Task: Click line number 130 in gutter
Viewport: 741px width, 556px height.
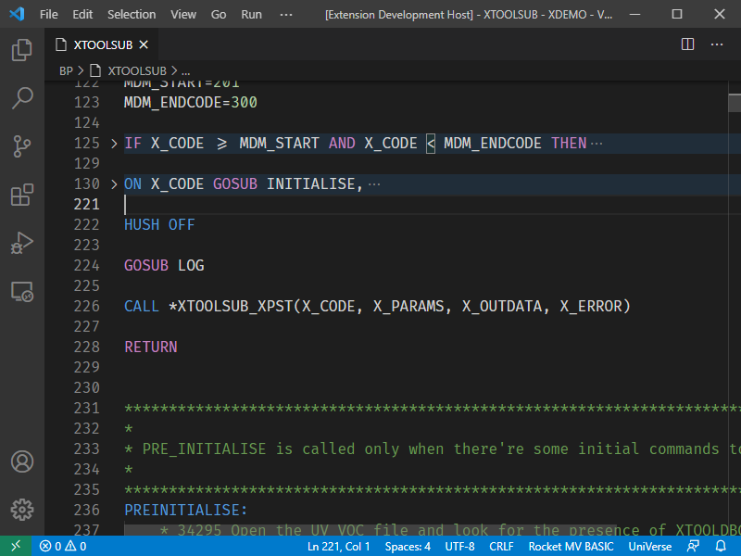Action: click(86, 183)
